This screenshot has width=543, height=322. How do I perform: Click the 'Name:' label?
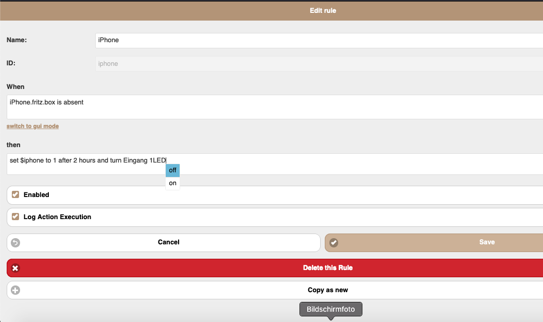tap(16, 40)
